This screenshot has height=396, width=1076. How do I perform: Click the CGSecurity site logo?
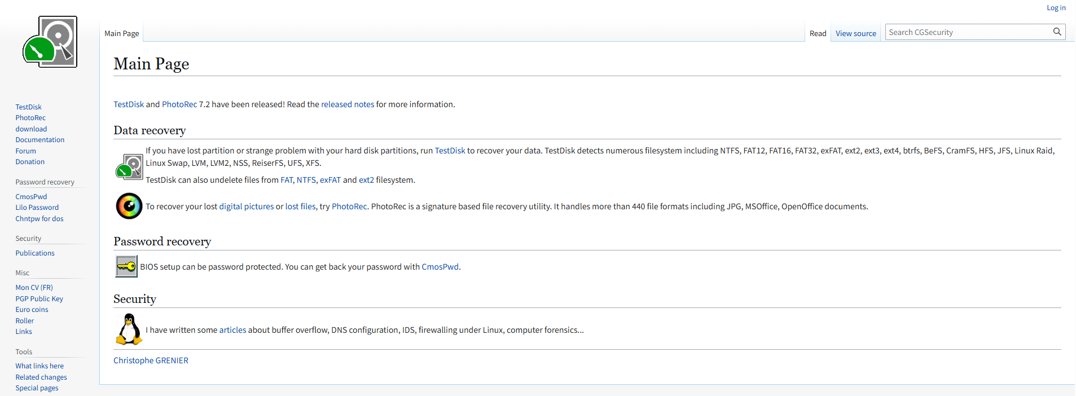[50, 42]
